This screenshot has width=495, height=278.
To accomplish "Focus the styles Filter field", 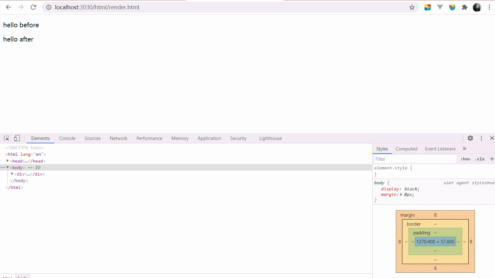I will [x=415, y=159].
